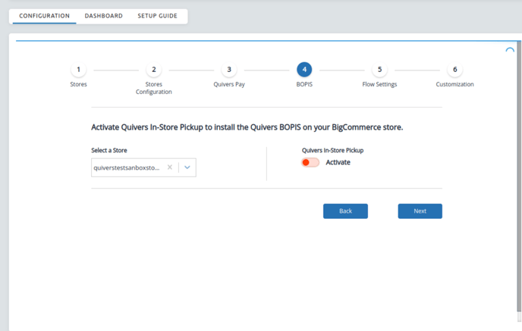Image resolution: width=522 pixels, height=331 pixels.
Task: Click the Next button
Action: [x=420, y=211]
